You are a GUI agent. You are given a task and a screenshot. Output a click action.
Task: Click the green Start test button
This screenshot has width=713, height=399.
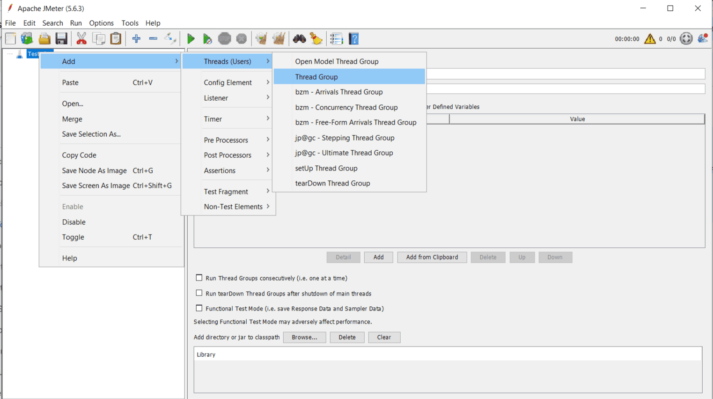191,39
